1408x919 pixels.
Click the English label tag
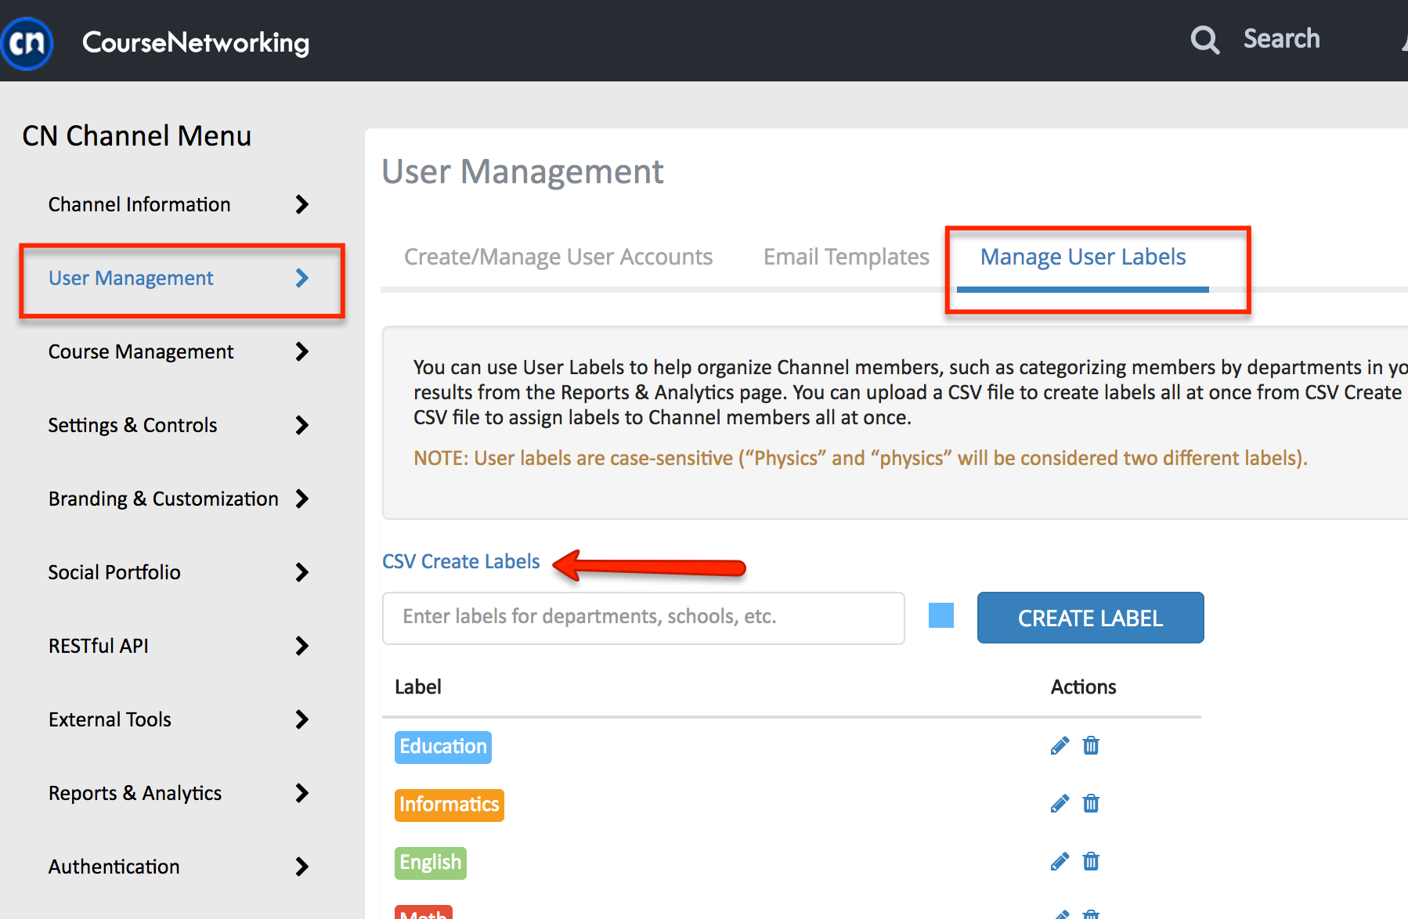[x=431, y=863]
